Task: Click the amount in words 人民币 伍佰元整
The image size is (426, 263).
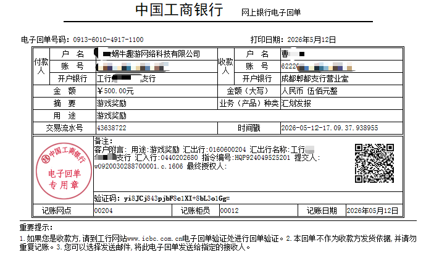Action: 309,91
